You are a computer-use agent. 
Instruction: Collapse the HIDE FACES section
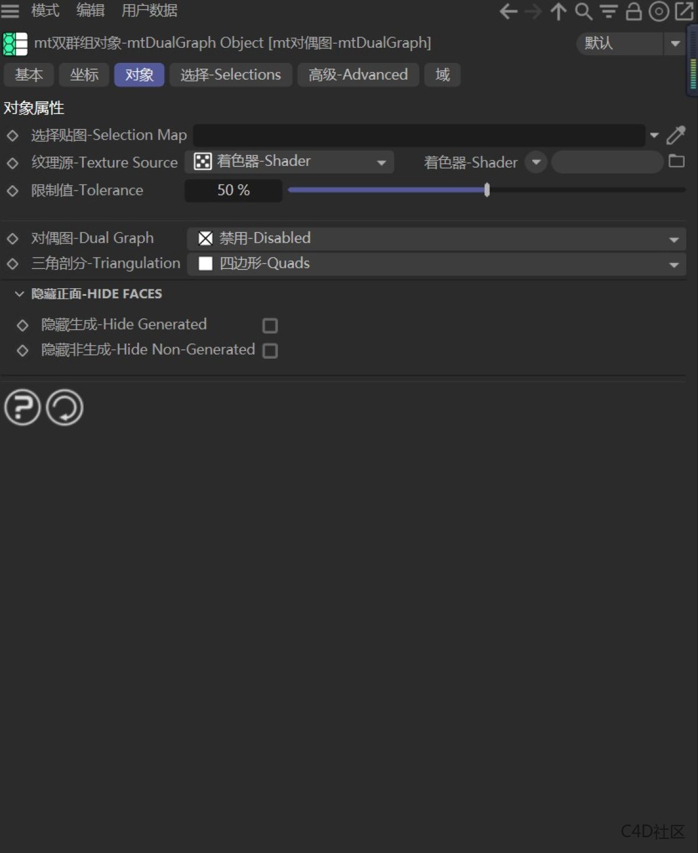coord(19,293)
